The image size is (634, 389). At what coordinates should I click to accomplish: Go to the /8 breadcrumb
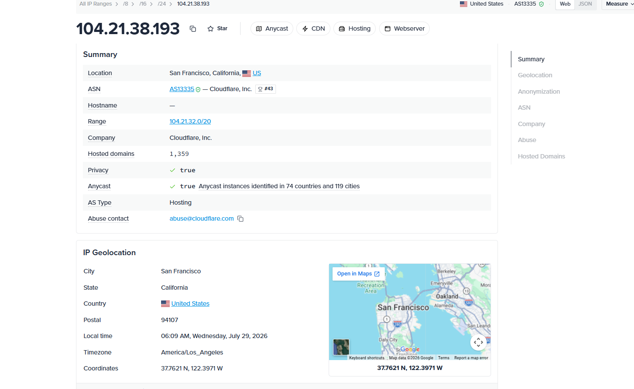tap(126, 4)
